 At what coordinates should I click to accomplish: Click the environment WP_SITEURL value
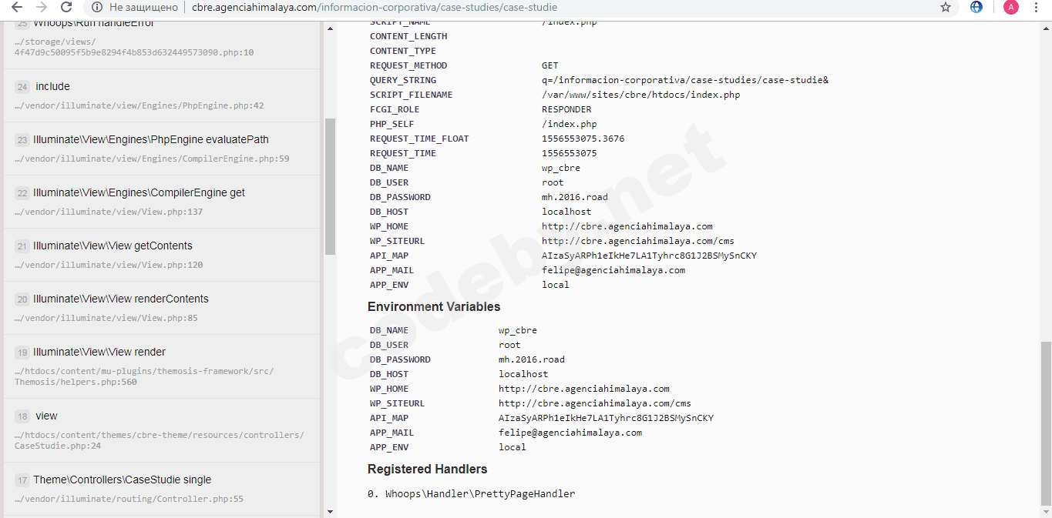595,404
